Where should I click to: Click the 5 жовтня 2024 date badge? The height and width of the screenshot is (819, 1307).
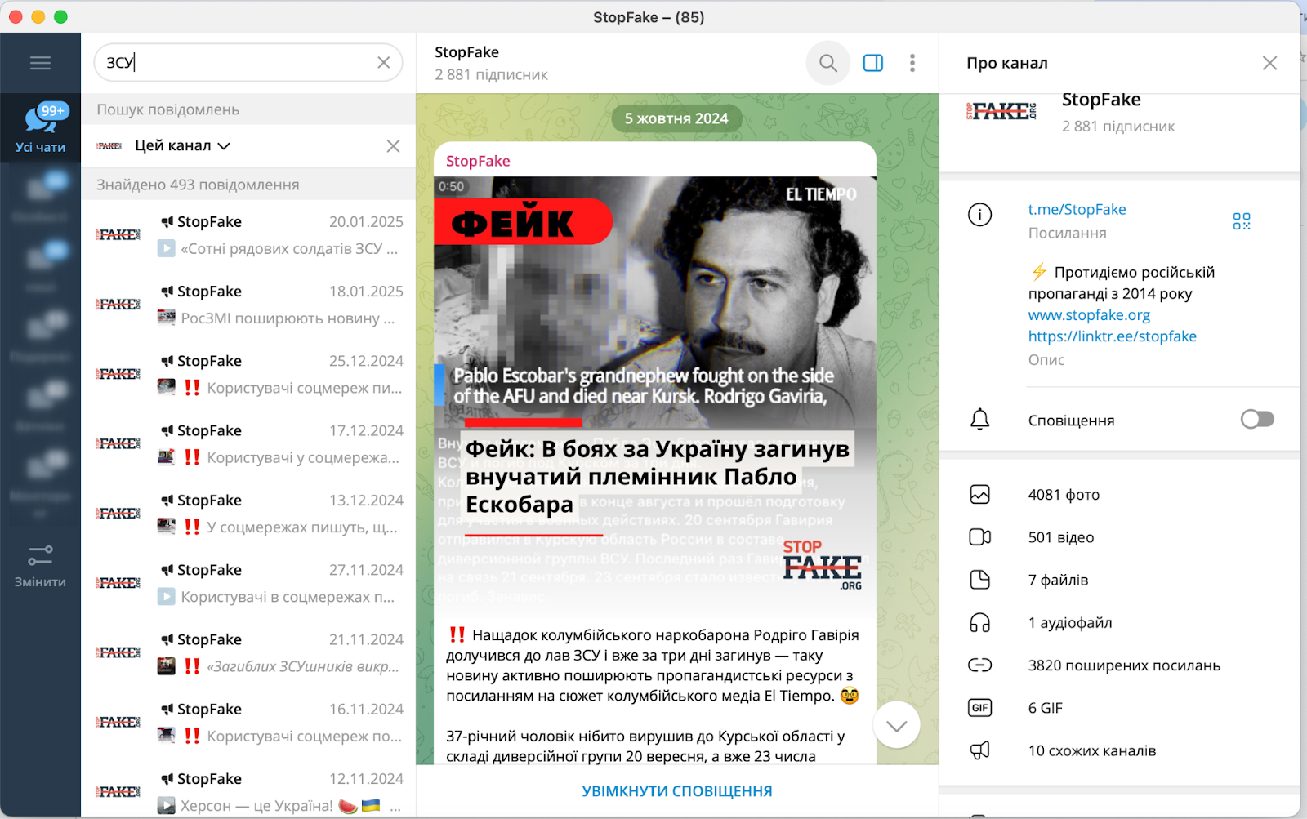[x=676, y=118]
